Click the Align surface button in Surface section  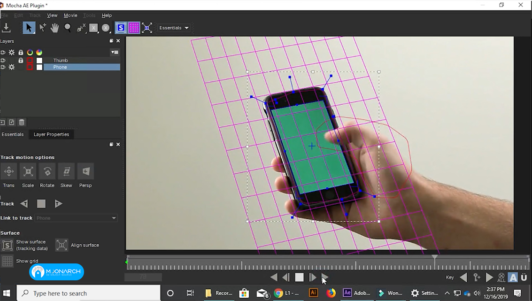point(62,245)
